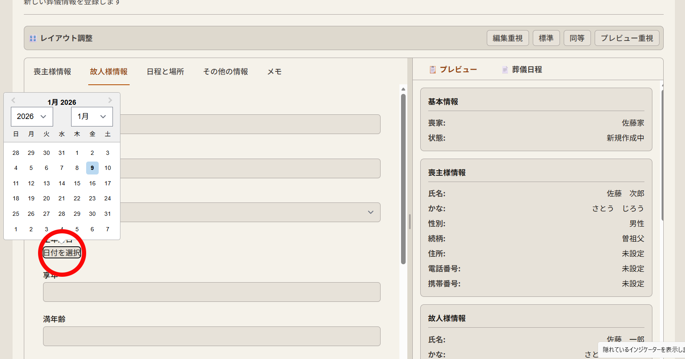Go to previous month in calendar

tap(13, 100)
